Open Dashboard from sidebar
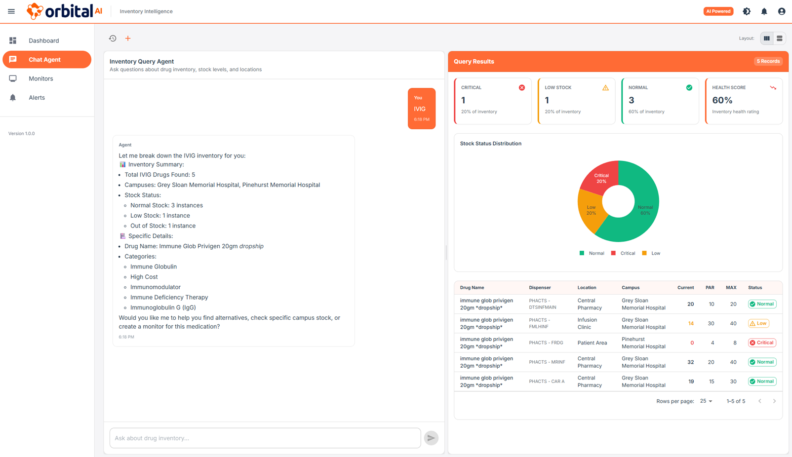Image resolution: width=792 pixels, height=457 pixels. 43,40
